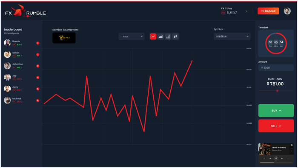Open the Rumble Tournament thumbnail
The height and width of the screenshot is (168, 298).
64,38
